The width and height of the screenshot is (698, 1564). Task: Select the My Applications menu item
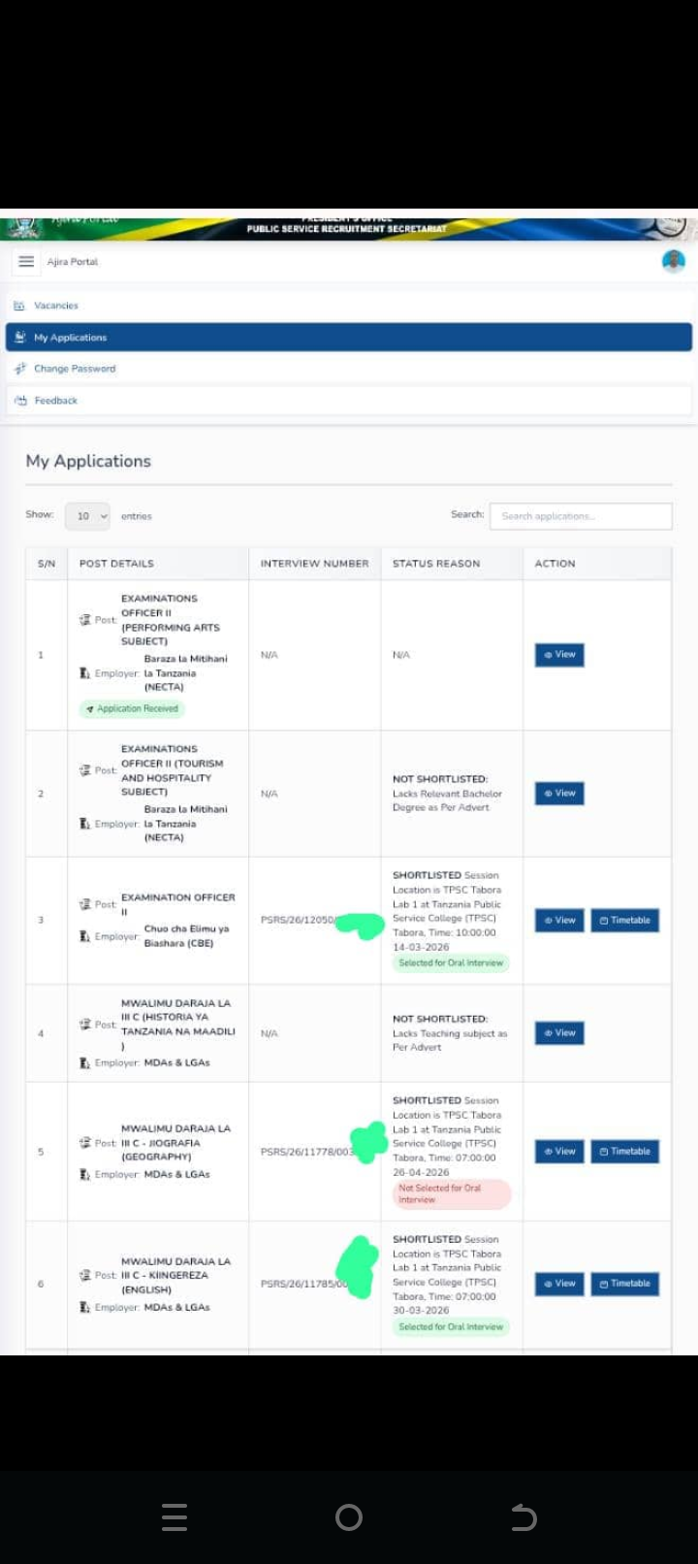click(349, 337)
